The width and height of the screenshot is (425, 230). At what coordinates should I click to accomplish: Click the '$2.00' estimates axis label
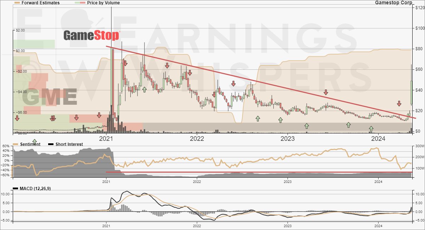(20, 30)
